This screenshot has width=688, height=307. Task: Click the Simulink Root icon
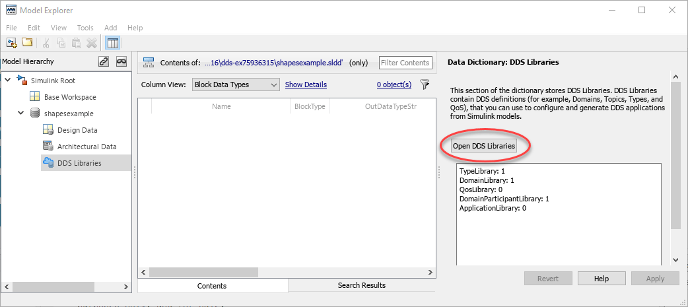(22, 81)
